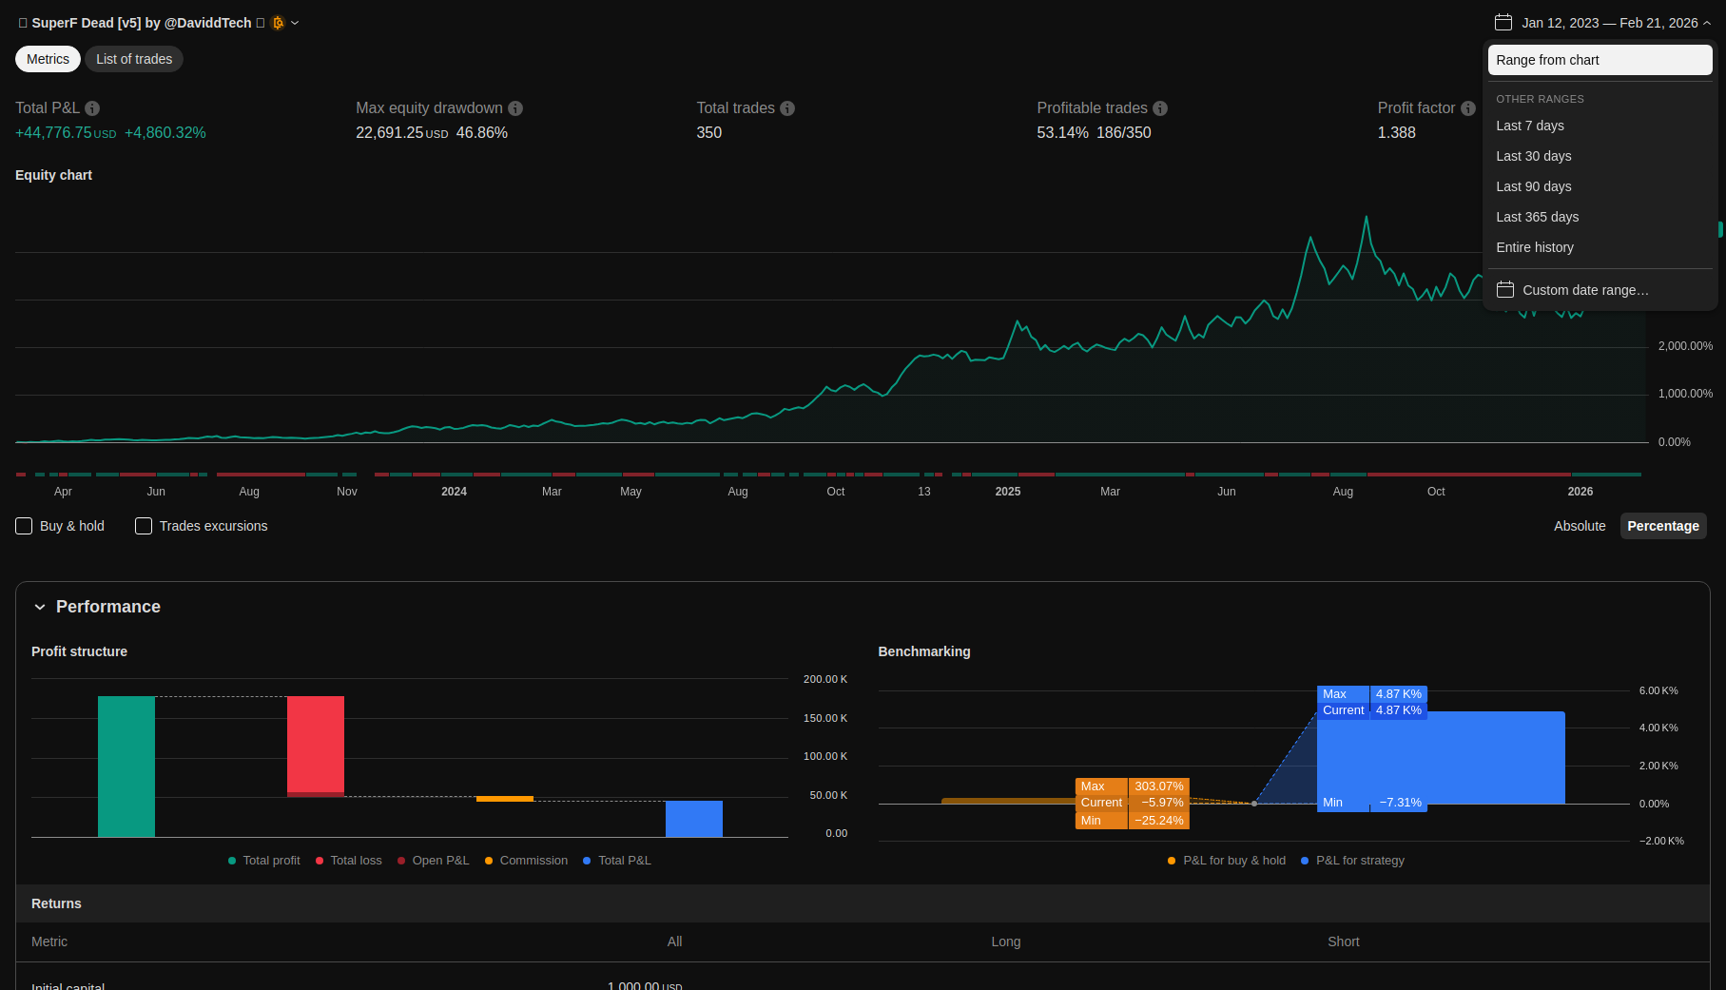Choose Entire history from ranges
The width and height of the screenshot is (1726, 990).
click(1534, 247)
